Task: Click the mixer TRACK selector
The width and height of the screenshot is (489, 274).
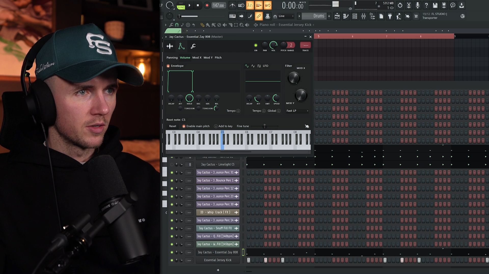Action: pyautogui.click(x=305, y=45)
